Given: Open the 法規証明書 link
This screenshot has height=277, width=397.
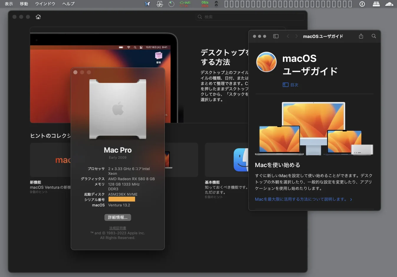Looking at the screenshot, I should point(118,228).
